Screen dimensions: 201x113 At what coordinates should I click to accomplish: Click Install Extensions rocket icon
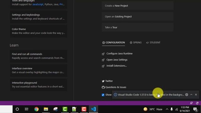point(103,66)
